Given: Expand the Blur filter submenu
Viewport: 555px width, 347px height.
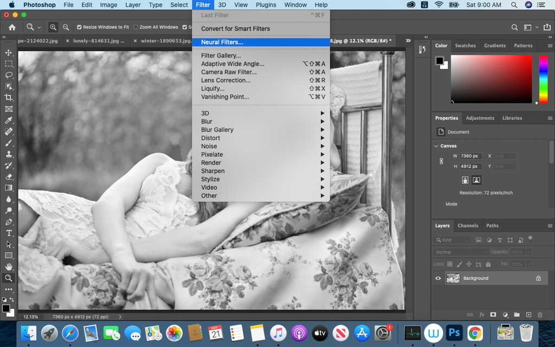Looking at the screenshot, I should point(261,121).
